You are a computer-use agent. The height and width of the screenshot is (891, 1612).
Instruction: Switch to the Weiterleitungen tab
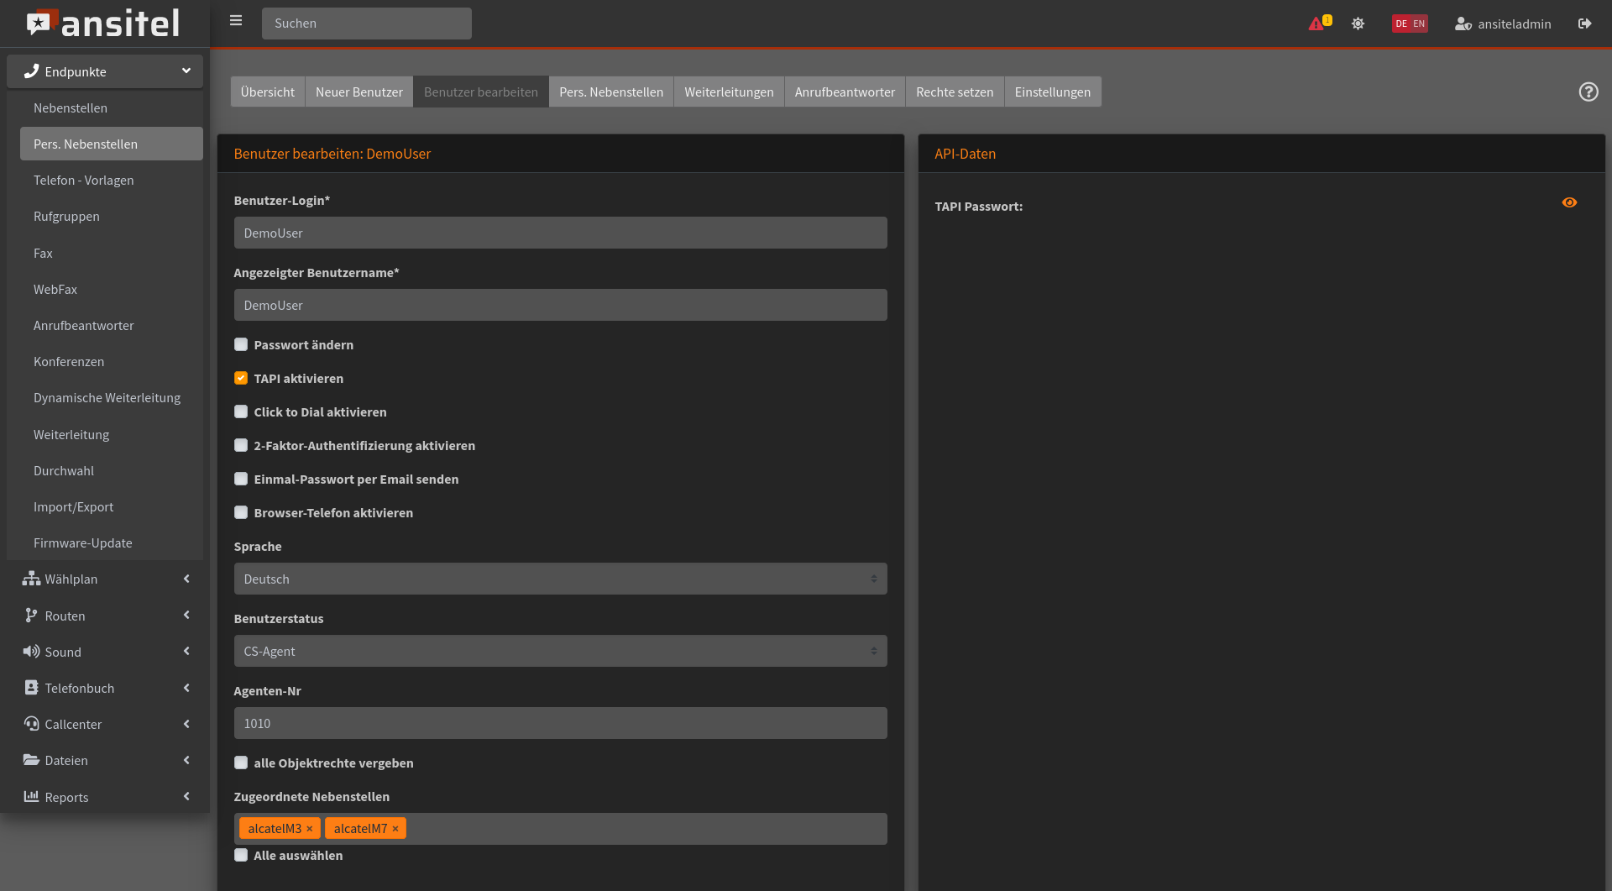[729, 92]
